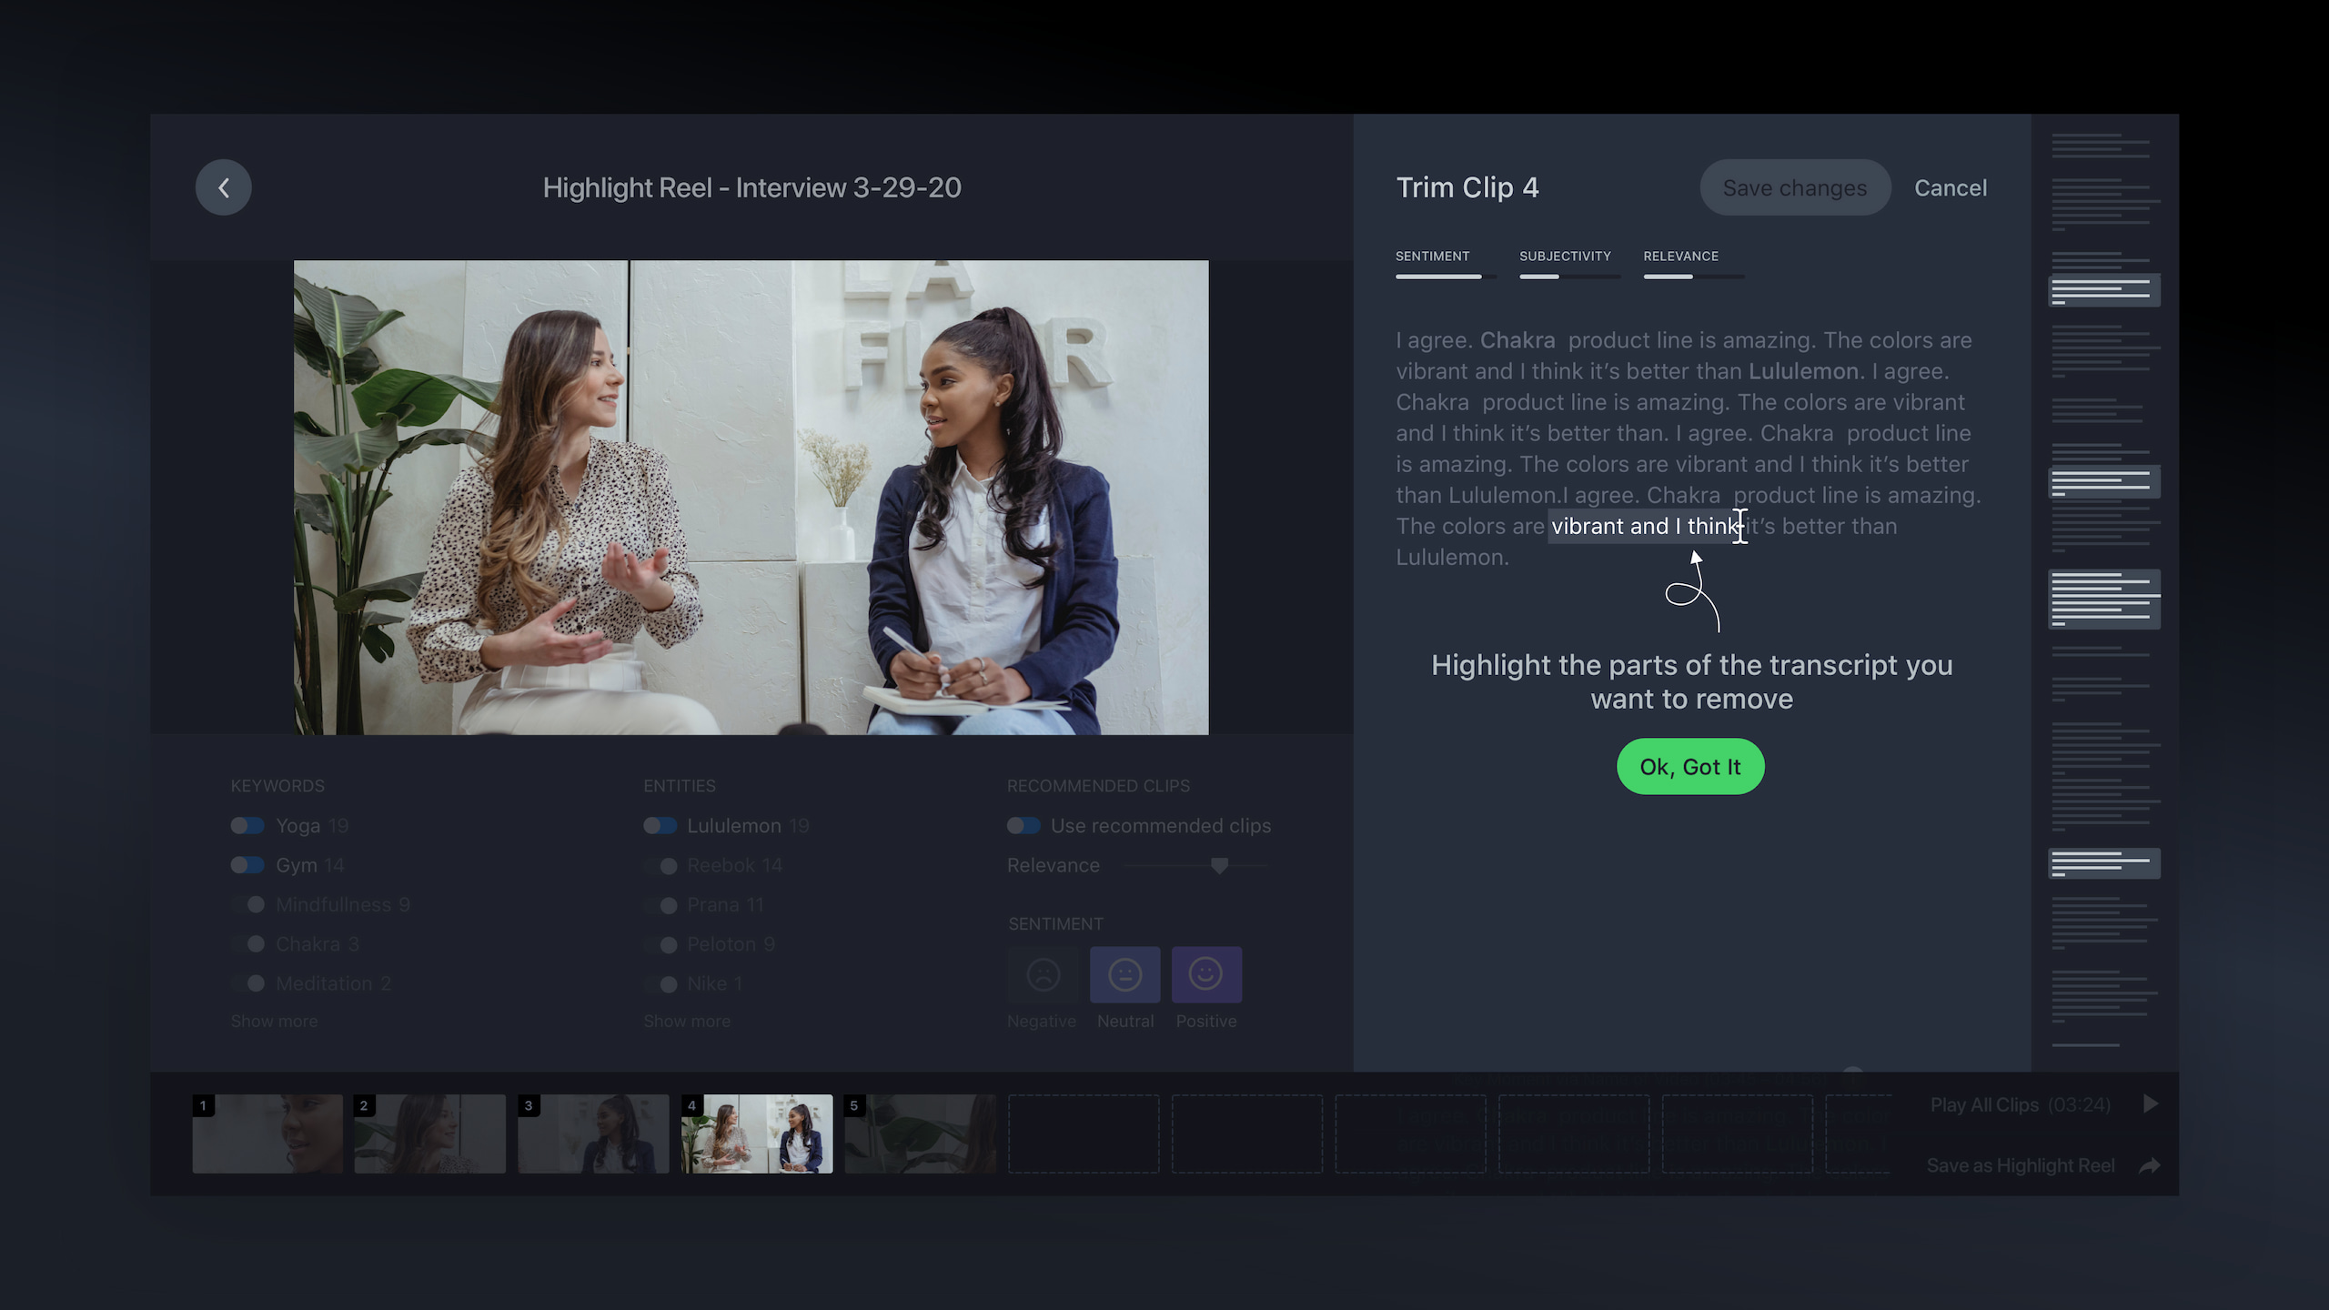Screen dimensions: 2329x1310
Task: Click the Save changes button
Action: [1794, 187]
